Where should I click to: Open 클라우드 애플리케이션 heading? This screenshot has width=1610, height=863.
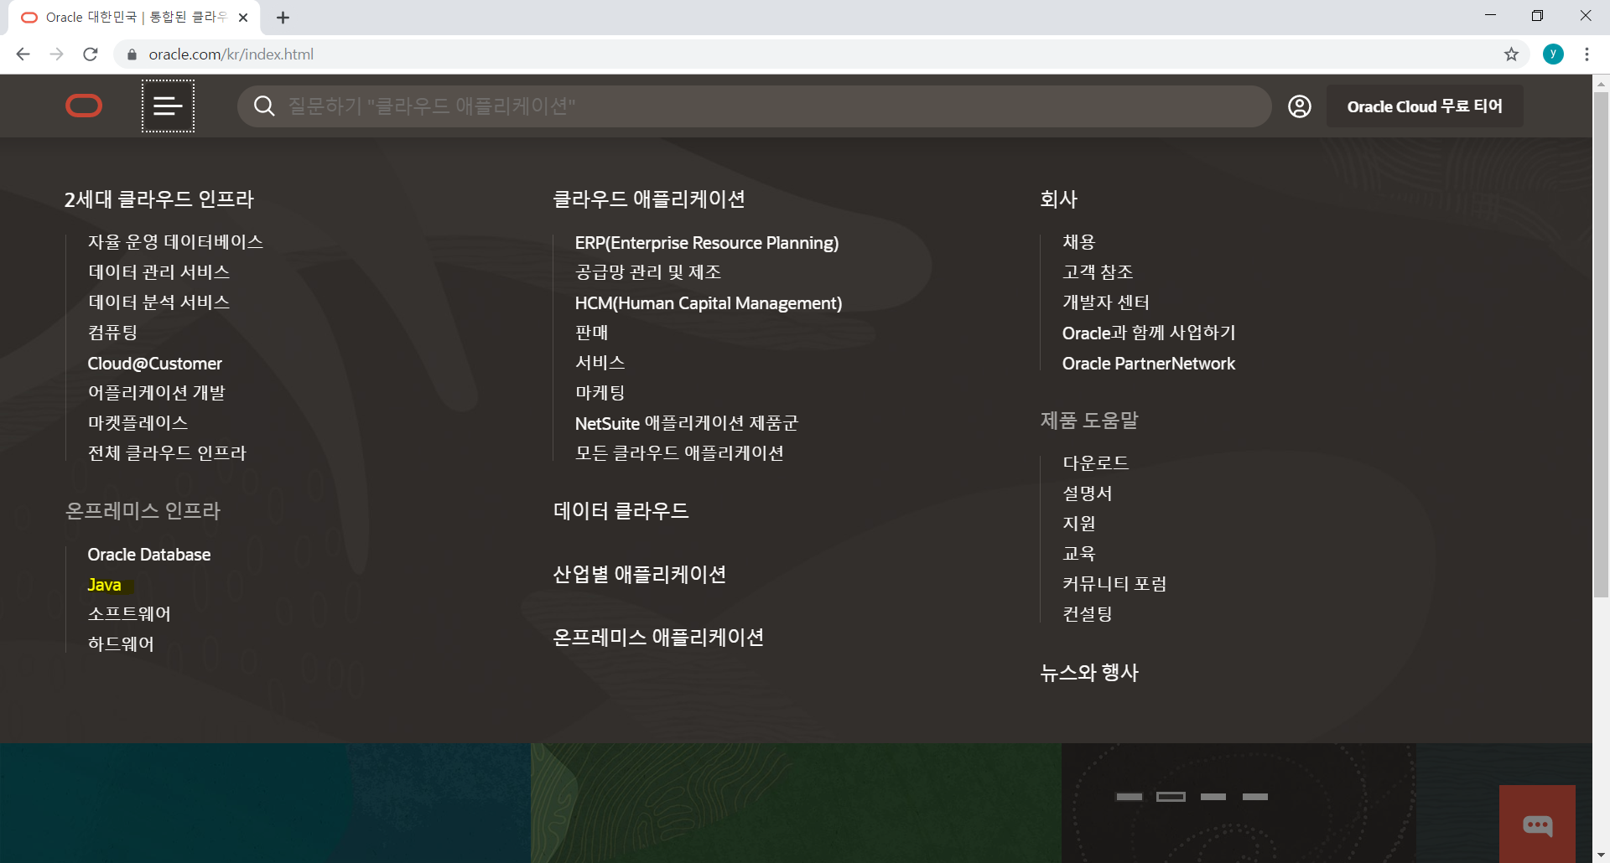pyautogui.click(x=649, y=199)
